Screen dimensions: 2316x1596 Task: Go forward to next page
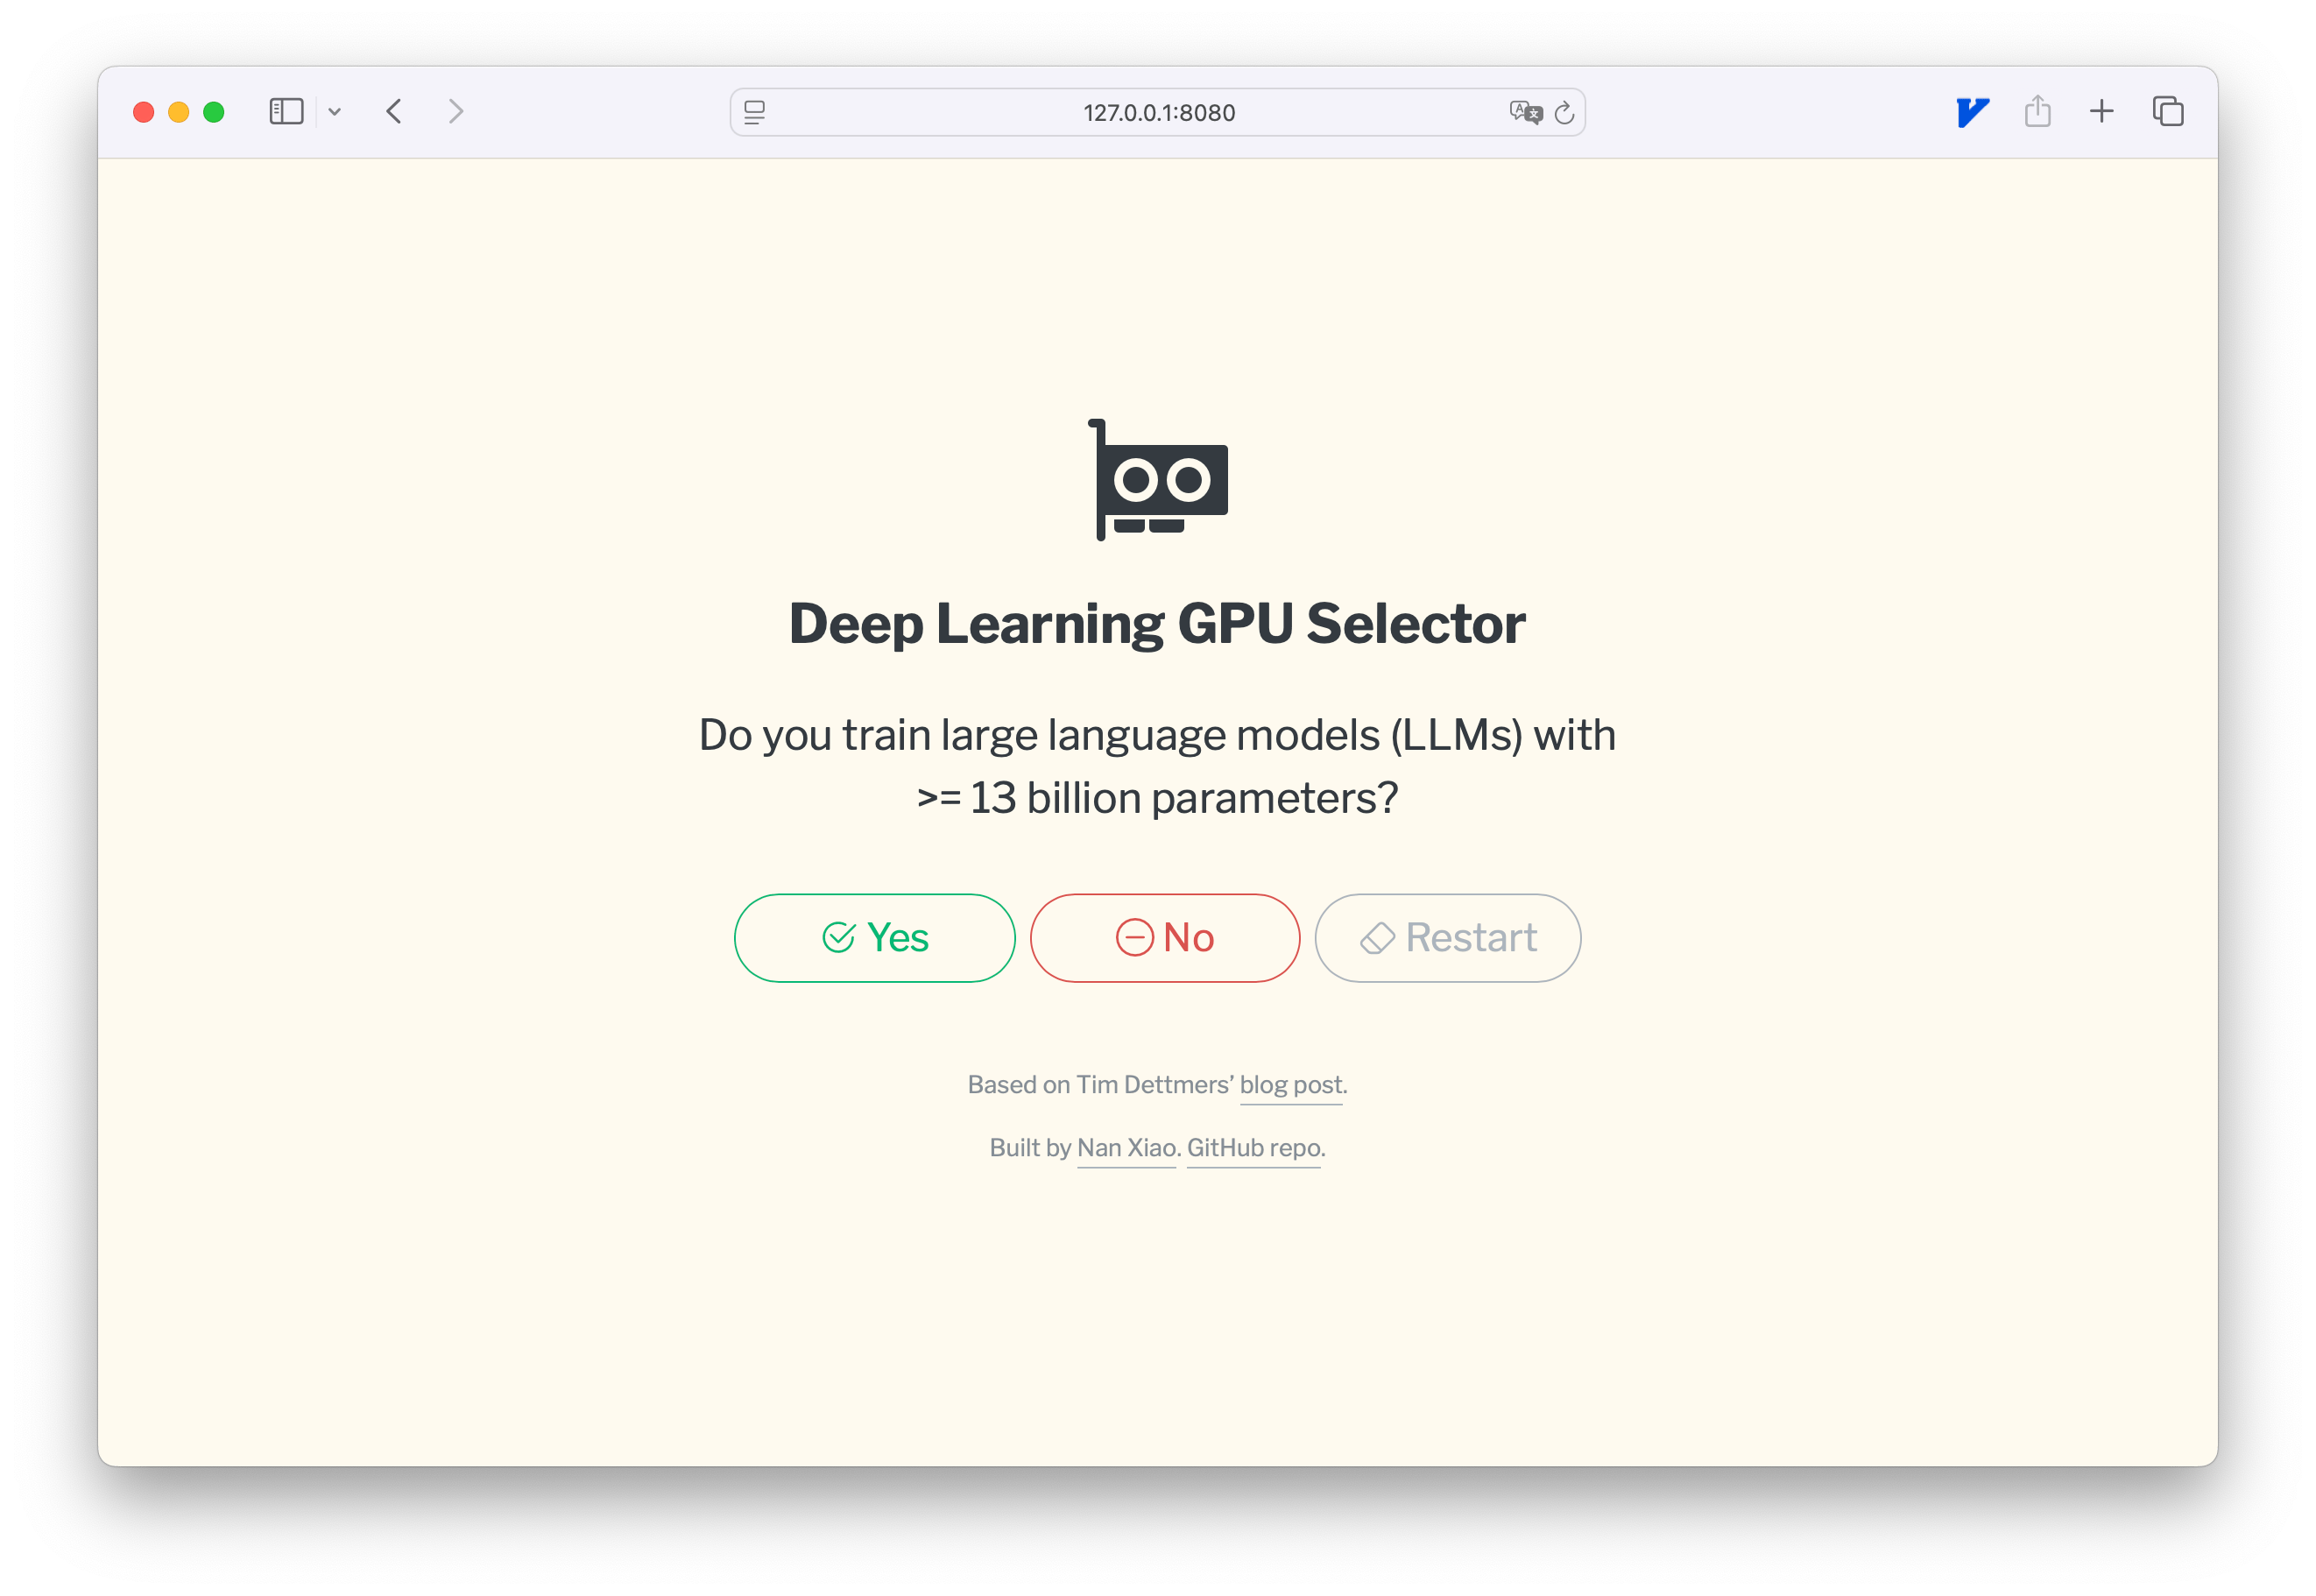(456, 111)
